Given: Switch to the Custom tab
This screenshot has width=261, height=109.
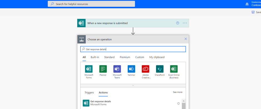Looking at the screenshot, I should coord(140,57).
